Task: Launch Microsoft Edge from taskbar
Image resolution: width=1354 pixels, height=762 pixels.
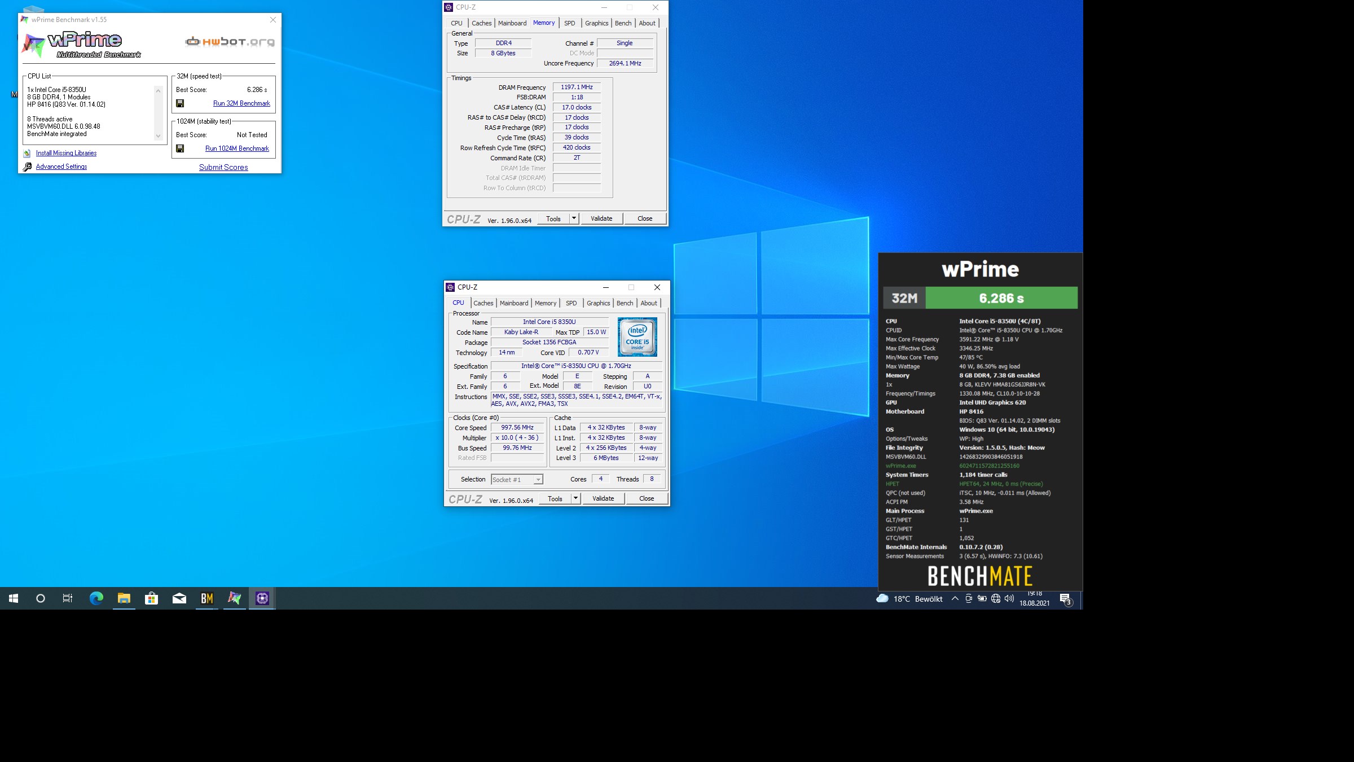Action: click(x=96, y=598)
